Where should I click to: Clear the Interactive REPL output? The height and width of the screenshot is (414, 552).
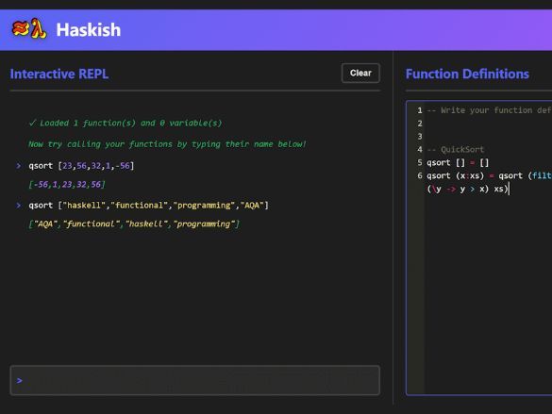pyautogui.click(x=360, y=74)
